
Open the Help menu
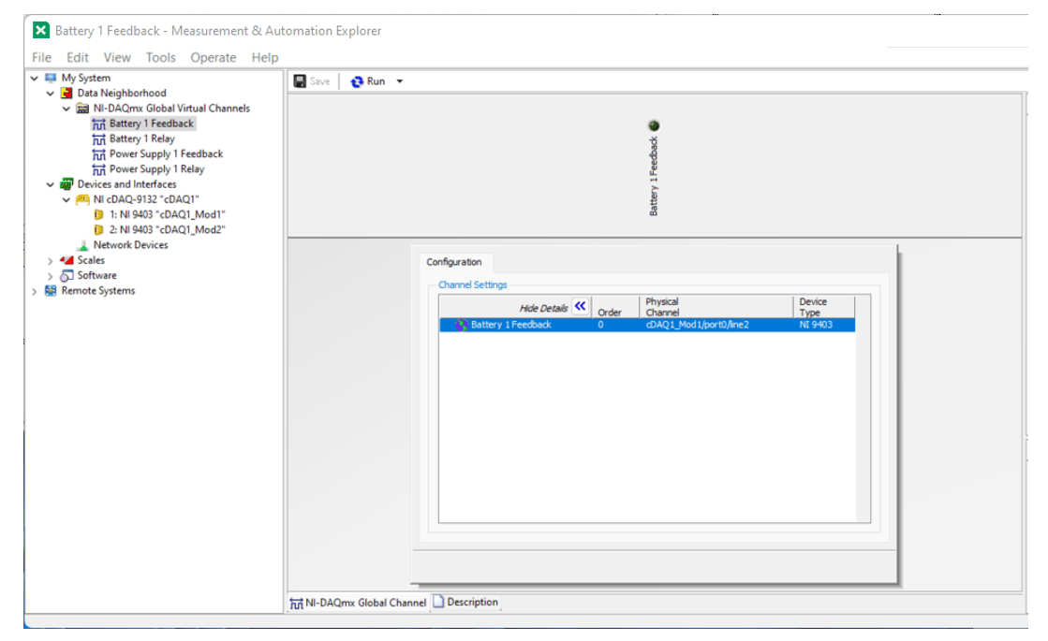265,57
